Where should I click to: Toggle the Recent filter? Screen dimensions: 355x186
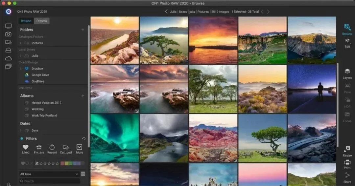click(x=52, y=149)
